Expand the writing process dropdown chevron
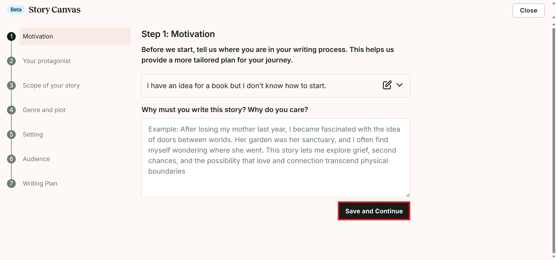 pos(400,85)
